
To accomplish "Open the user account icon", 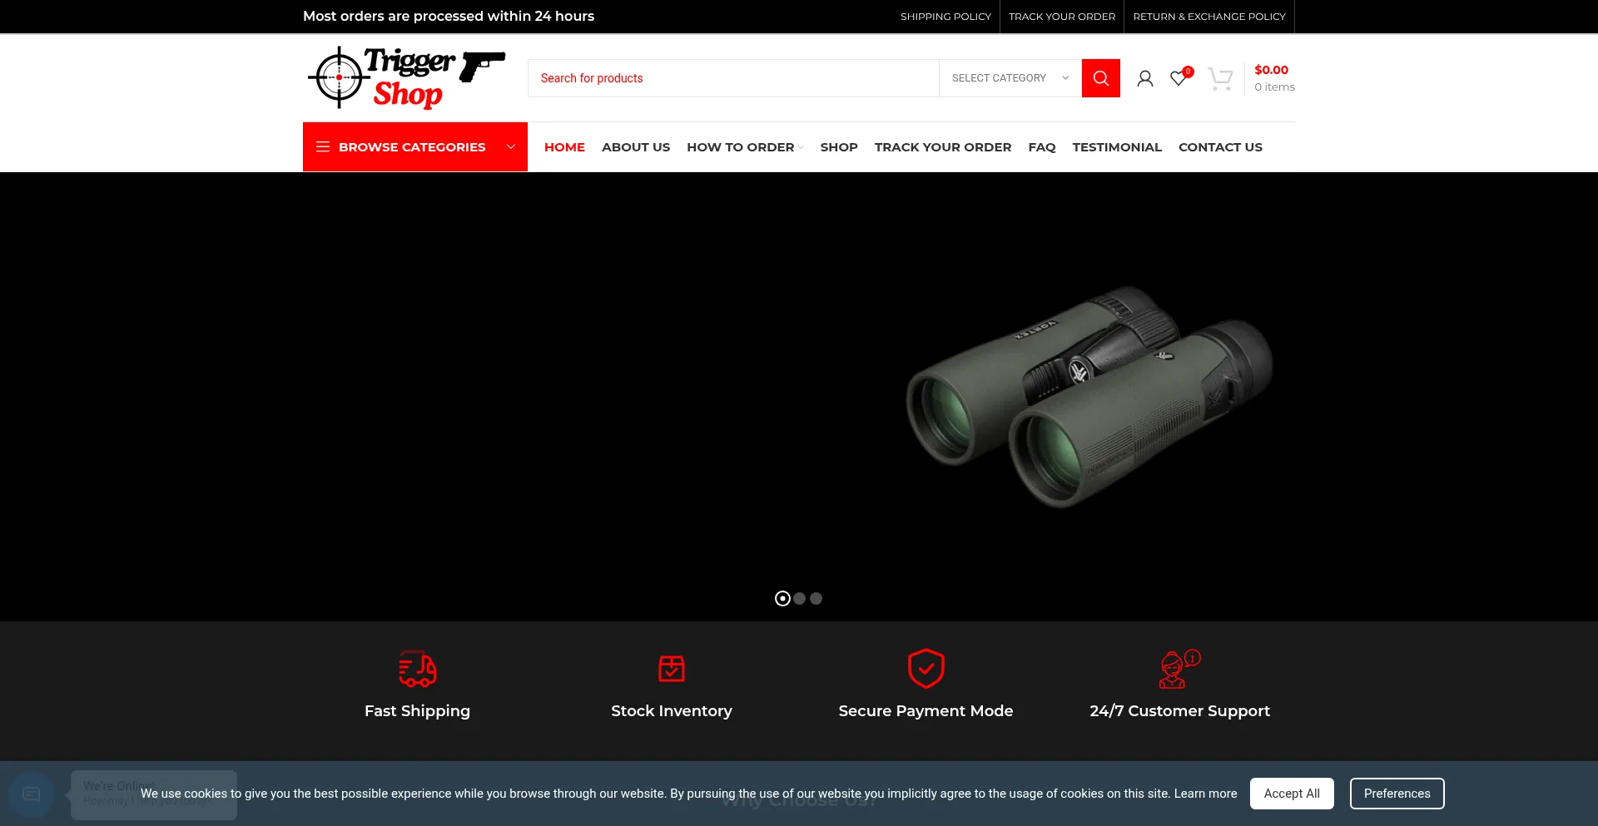I will pos(1145,78).
